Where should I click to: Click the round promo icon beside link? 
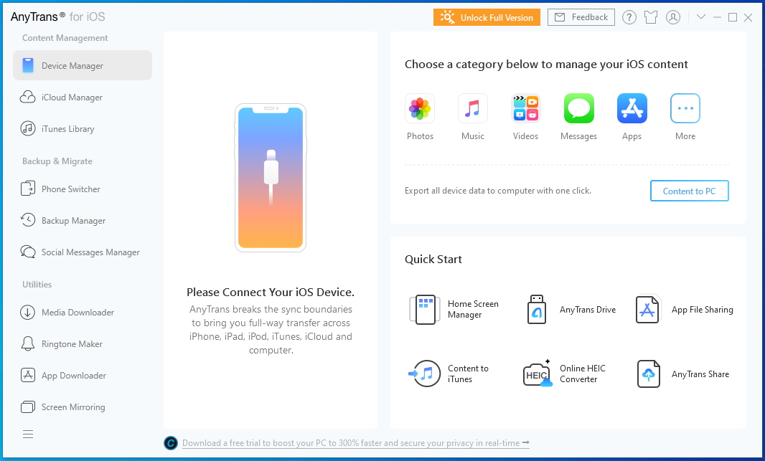click(170, 443)
